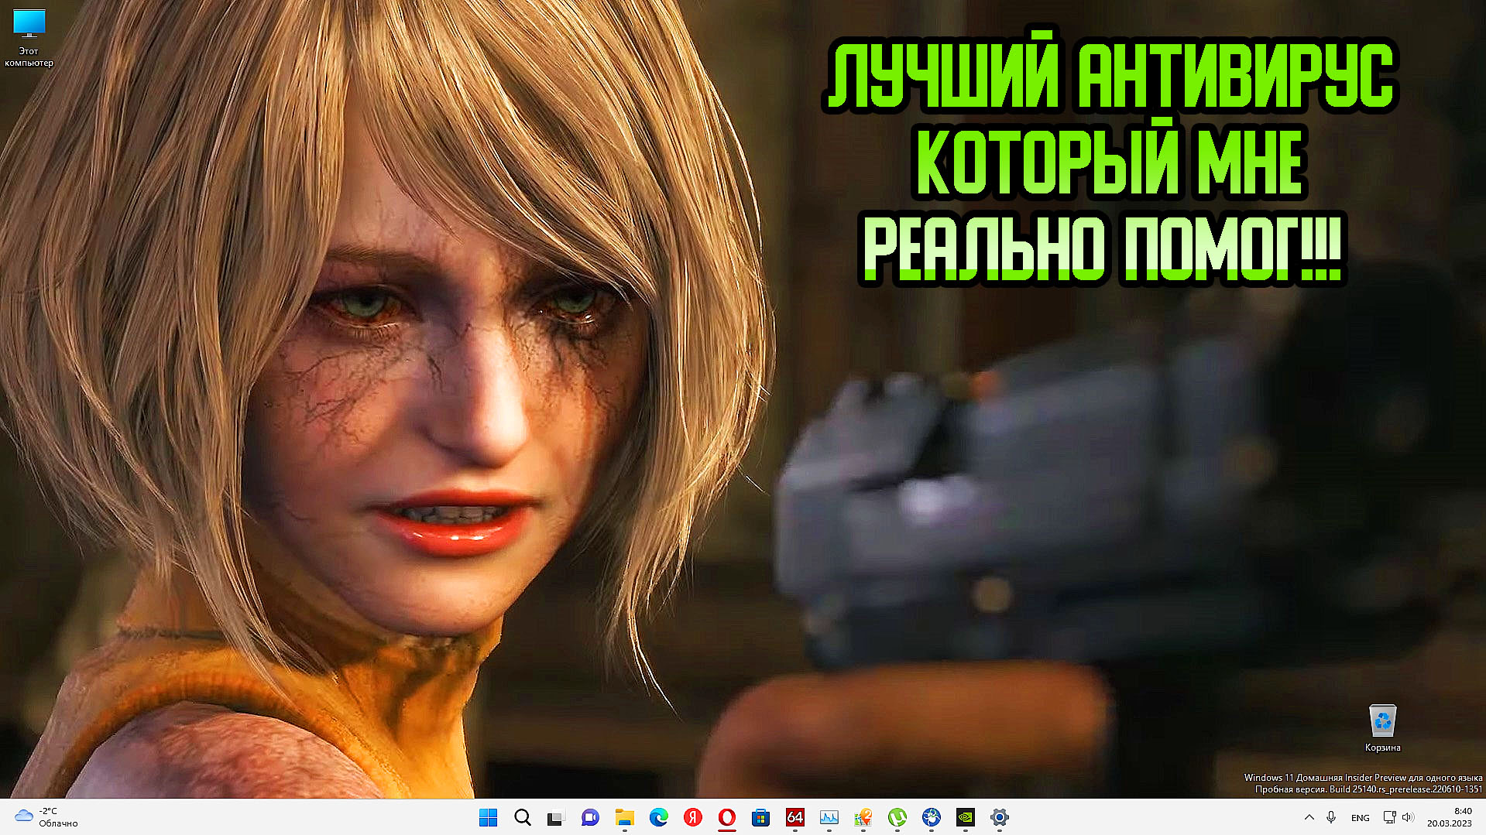Open Yandex Browser from the taskbar
The width and height of the screenshot is (1486, 835).
coord(692,817)
